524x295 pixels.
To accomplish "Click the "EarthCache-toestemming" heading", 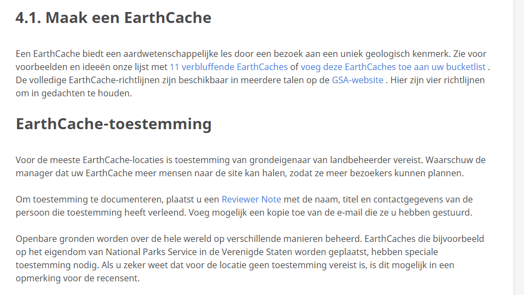I will 113,124.
